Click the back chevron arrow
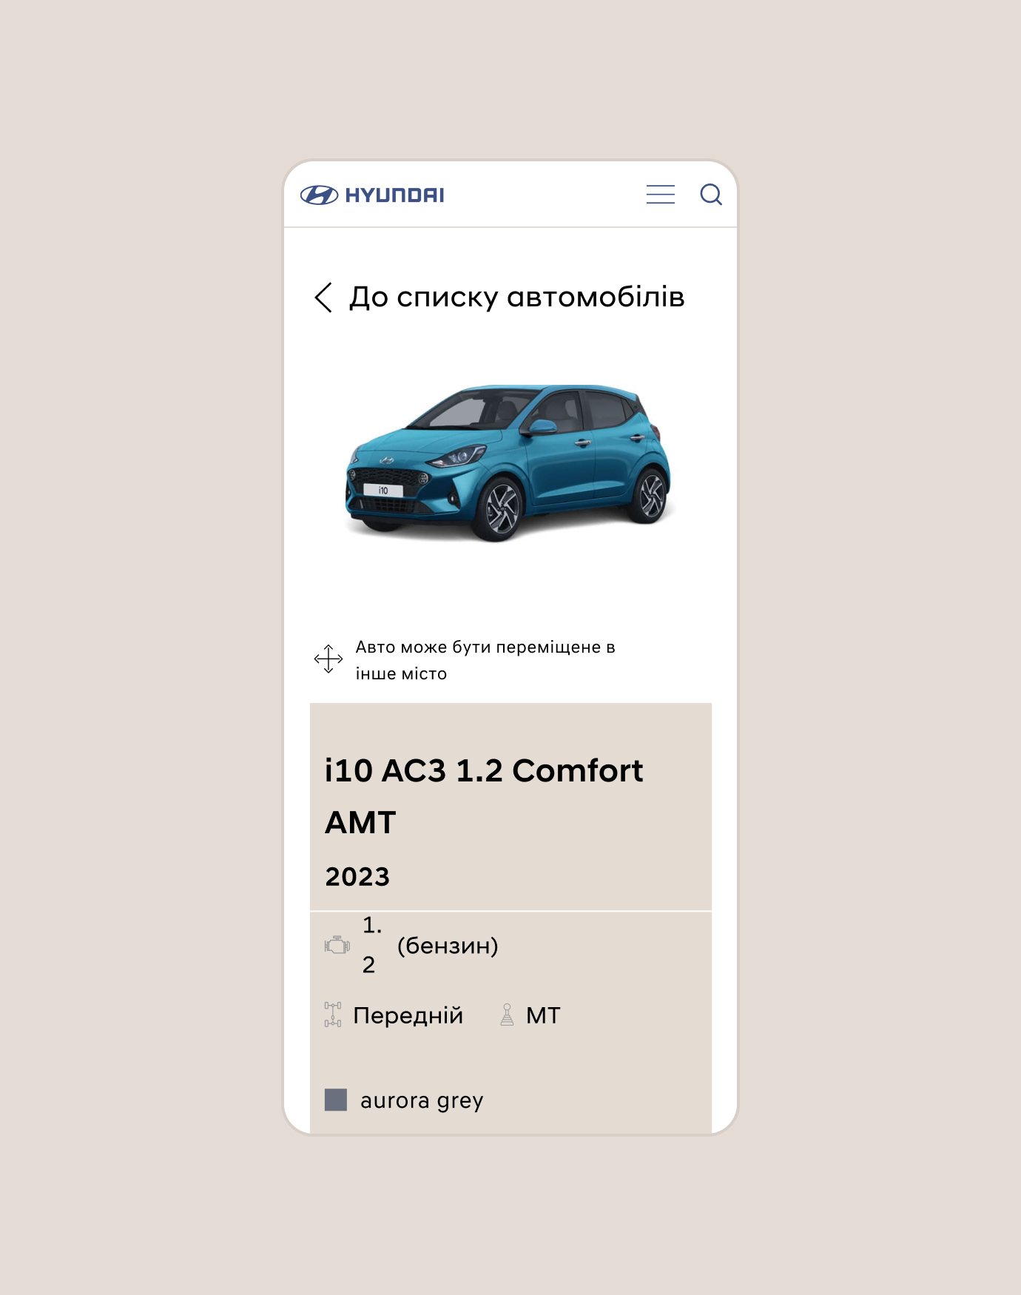This screenshot has height=1295, width=1021. 323,297
